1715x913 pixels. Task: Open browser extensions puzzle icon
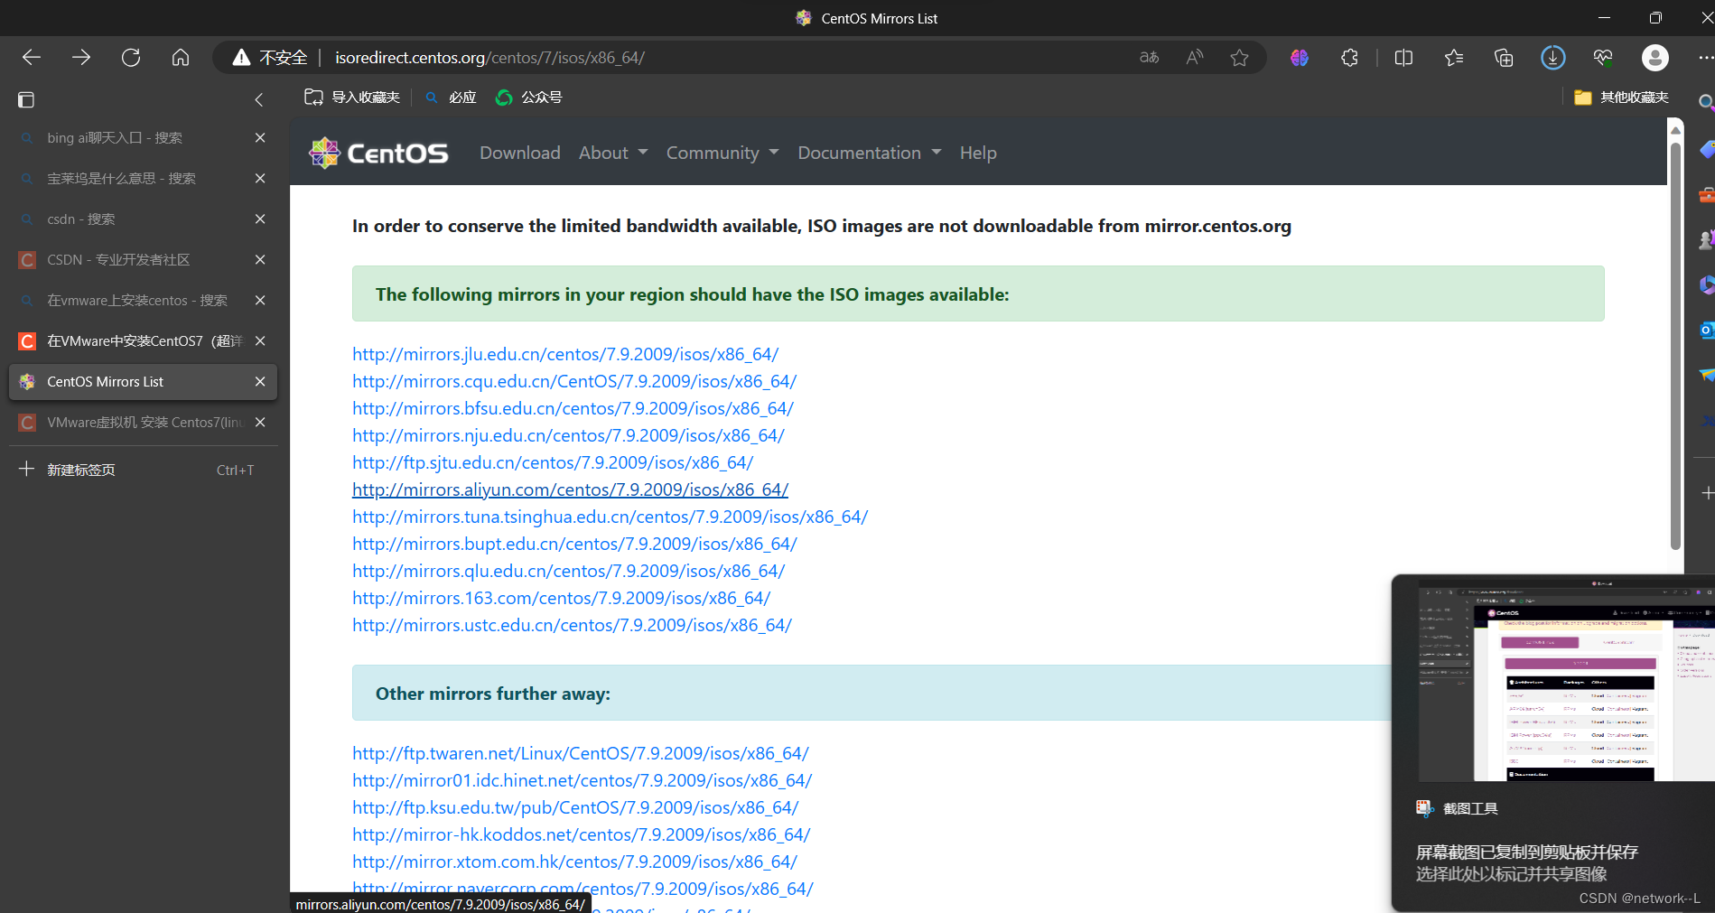1349,58
